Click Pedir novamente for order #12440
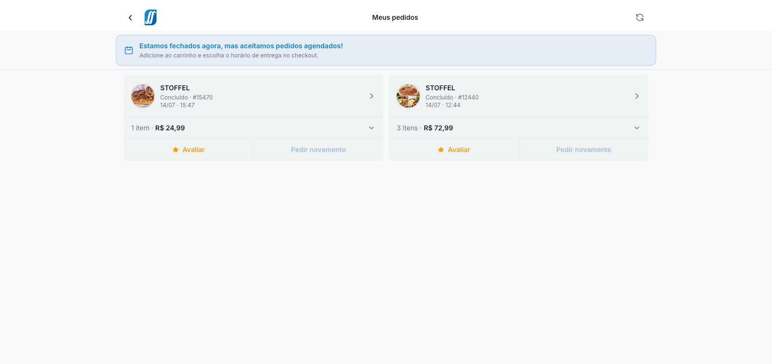This screenshot has height=364, width=772. coord(584,150)
